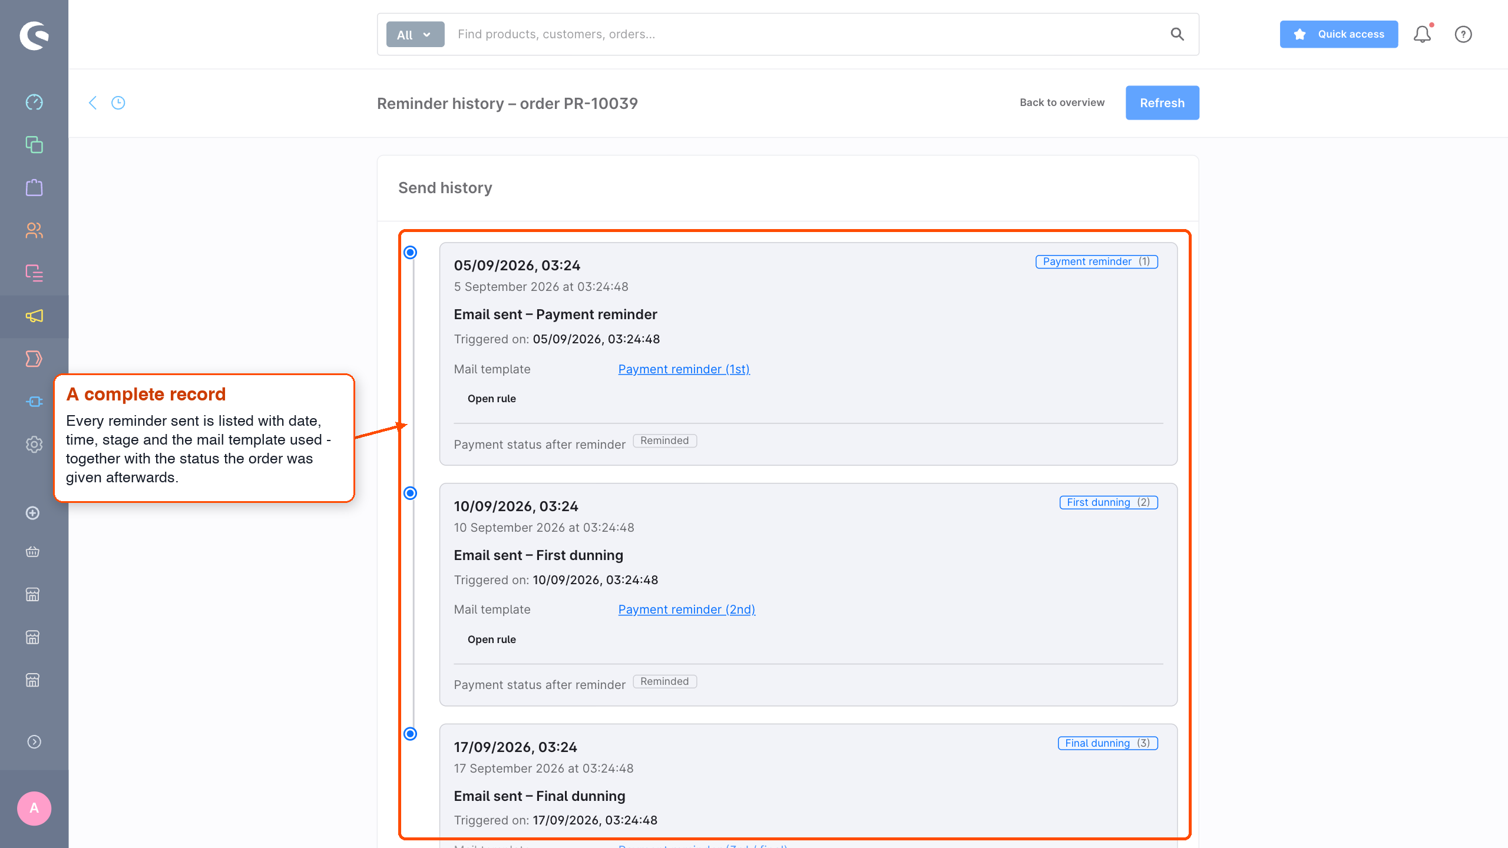Open the Settings gear sidebar icon

pos(34,445)
